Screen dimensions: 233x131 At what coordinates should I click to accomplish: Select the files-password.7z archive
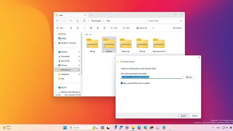(x=159, y=45)
